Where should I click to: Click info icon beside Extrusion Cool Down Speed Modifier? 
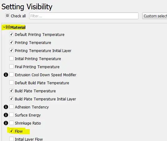coord(6,75)
